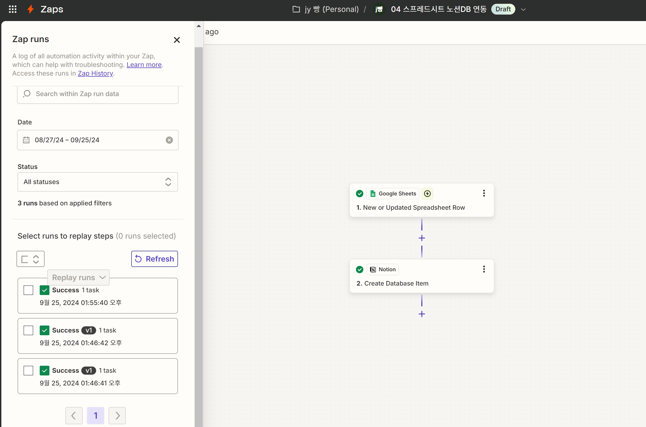Screen dimensions: 646x427
Task: Expand the Replay runs dropdown
Action: tap(79, 277)
